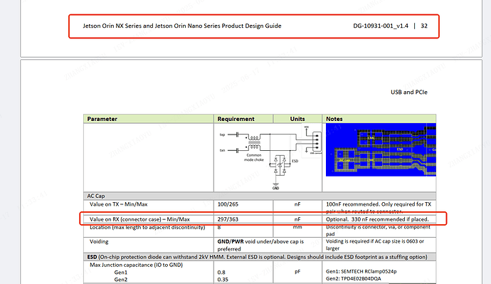Screen dimensions: 491x284
Task: Click page number 32 in footer
Action: click(x=424, y=26)
